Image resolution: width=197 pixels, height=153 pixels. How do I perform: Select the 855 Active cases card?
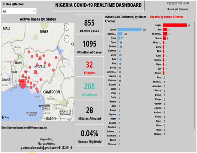click(89, 25)
